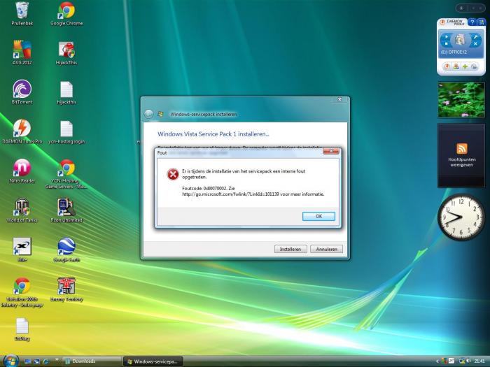Expand hidden system tray icons arrow
The image size is (490, 367).
(x=437, y=361)
